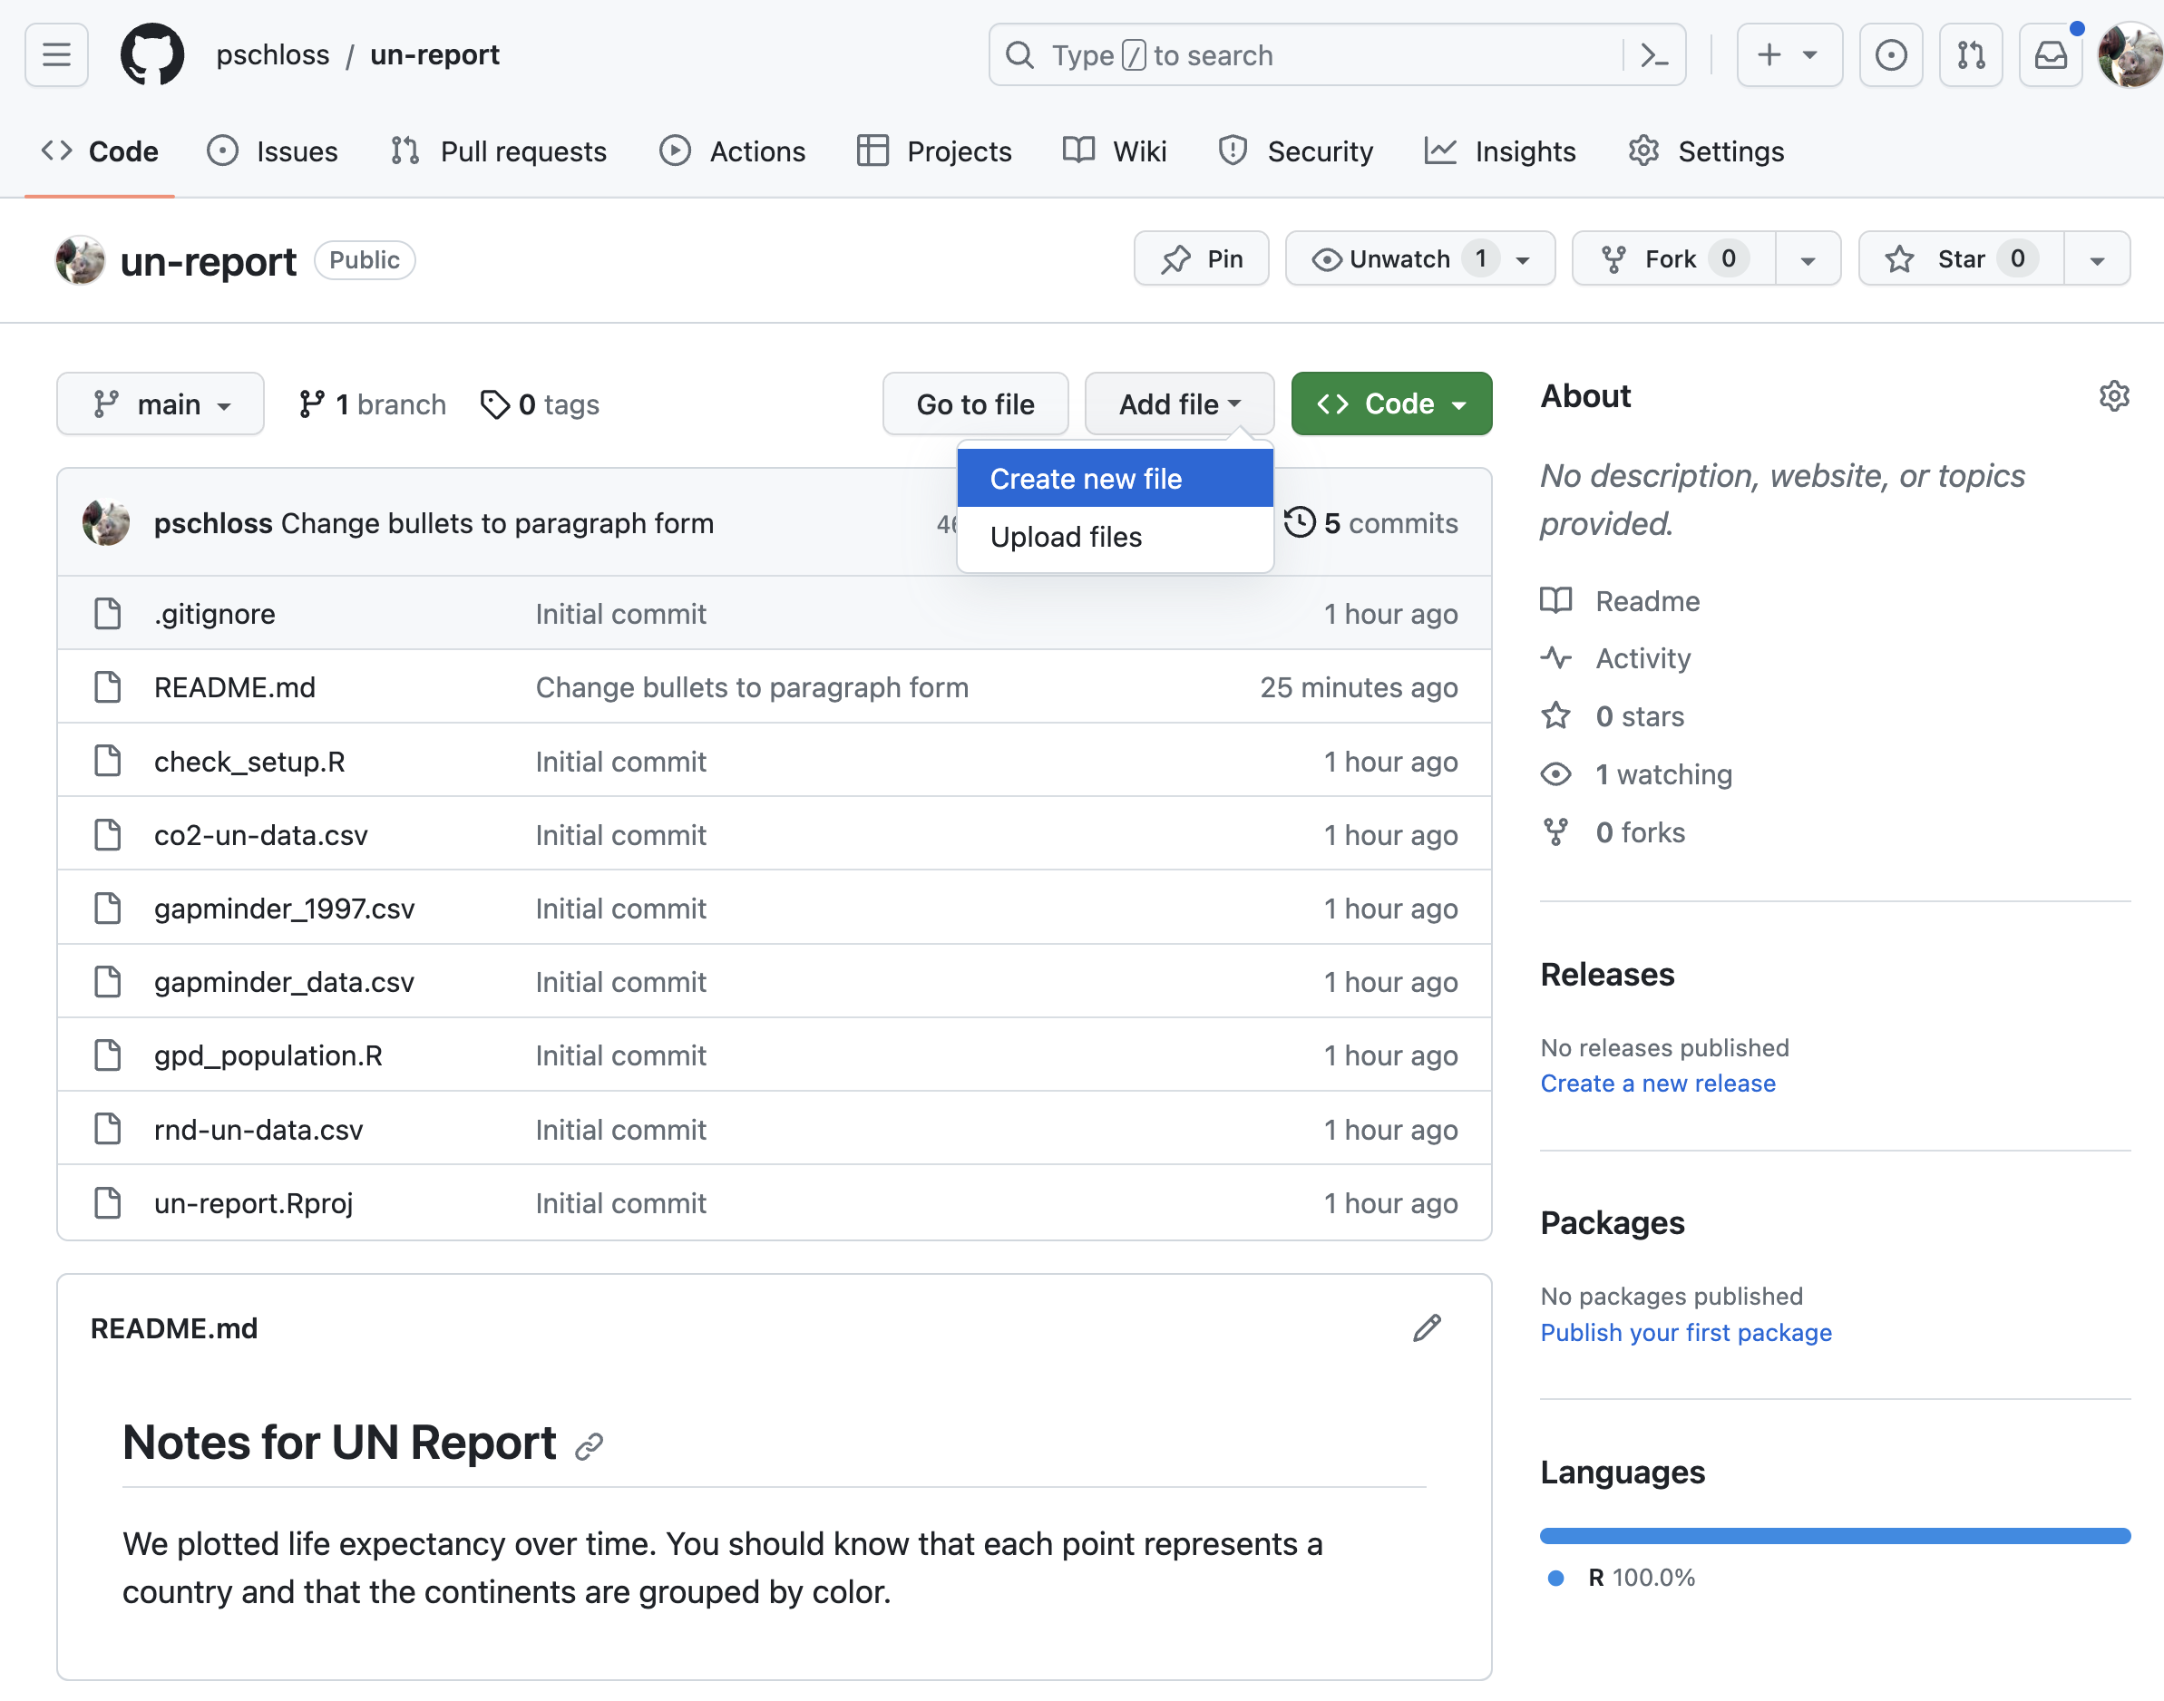Open the issues icon in the header
Screen dimensions: 2164x1701
pos(1890,54)
